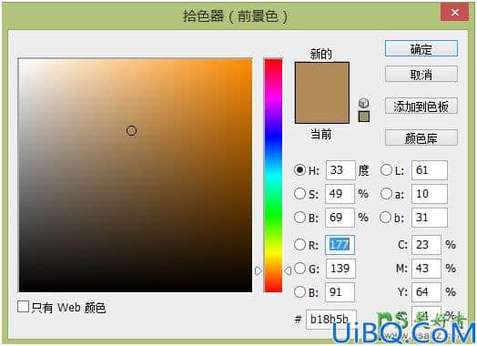
Task: Select the B blue radio button
Action: point(300,291)
